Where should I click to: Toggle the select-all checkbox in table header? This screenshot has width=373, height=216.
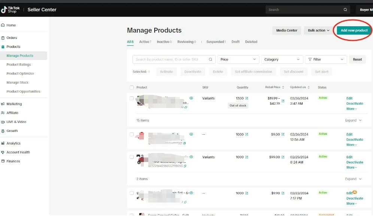131,87
